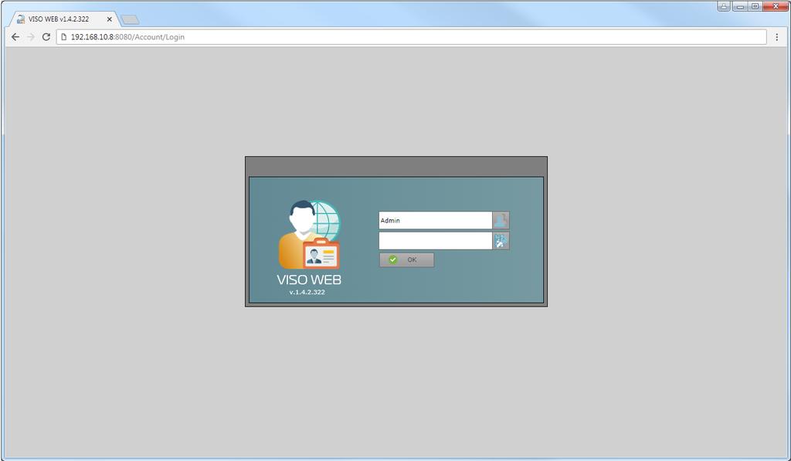This screenshot has width=791, height=461.
Task: Click the v.1.4.2.322 version text
Action: click(307, 292)
